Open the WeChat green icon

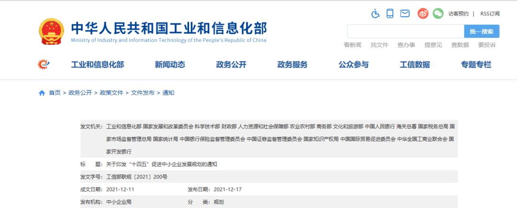click(x=438, y=13)
